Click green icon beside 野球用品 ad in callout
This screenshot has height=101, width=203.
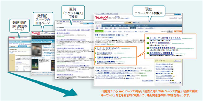(148, 48)
